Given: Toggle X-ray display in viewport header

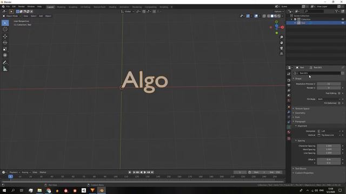Looking at the screenshot, I should [x=264, y=16].
